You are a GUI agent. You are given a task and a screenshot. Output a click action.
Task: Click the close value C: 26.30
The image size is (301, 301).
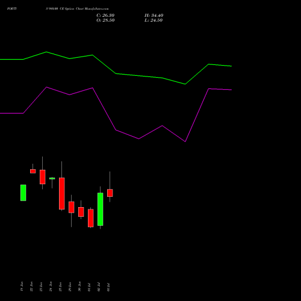point(105,16)
